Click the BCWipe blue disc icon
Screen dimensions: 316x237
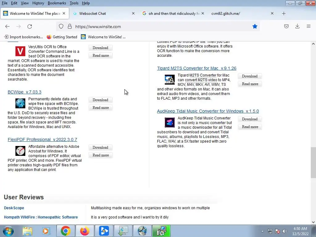(20, 103)
